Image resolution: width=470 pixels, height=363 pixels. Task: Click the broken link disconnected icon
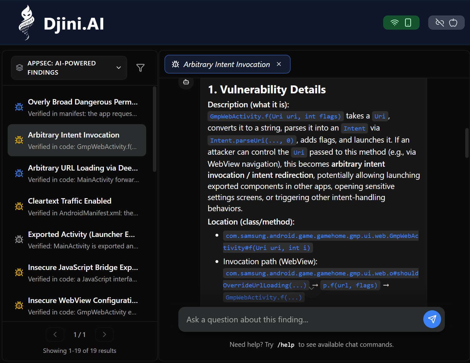point(440,23)
